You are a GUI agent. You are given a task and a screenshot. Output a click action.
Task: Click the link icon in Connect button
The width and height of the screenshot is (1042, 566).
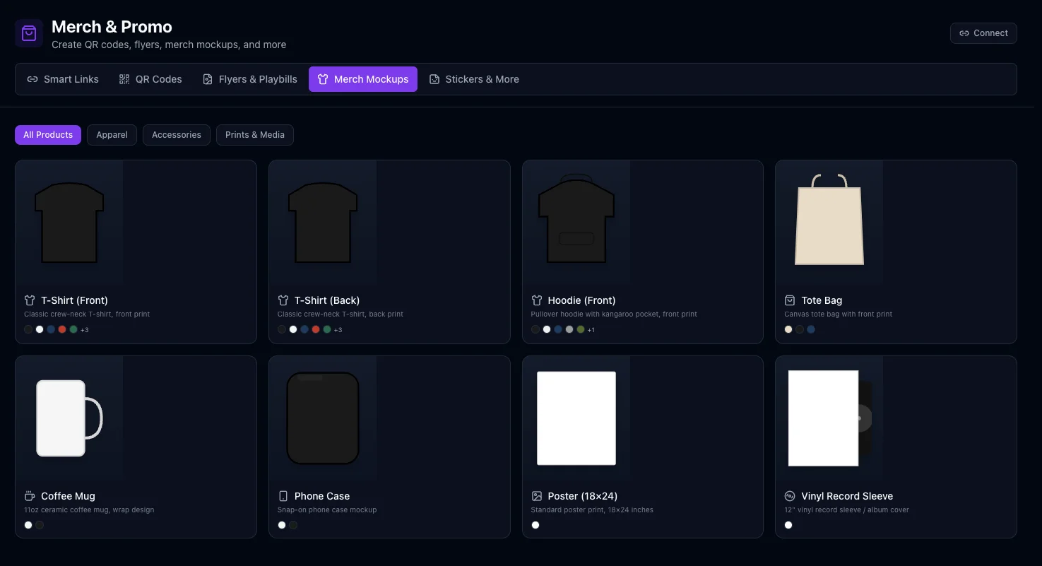click(x=964, y=33)
